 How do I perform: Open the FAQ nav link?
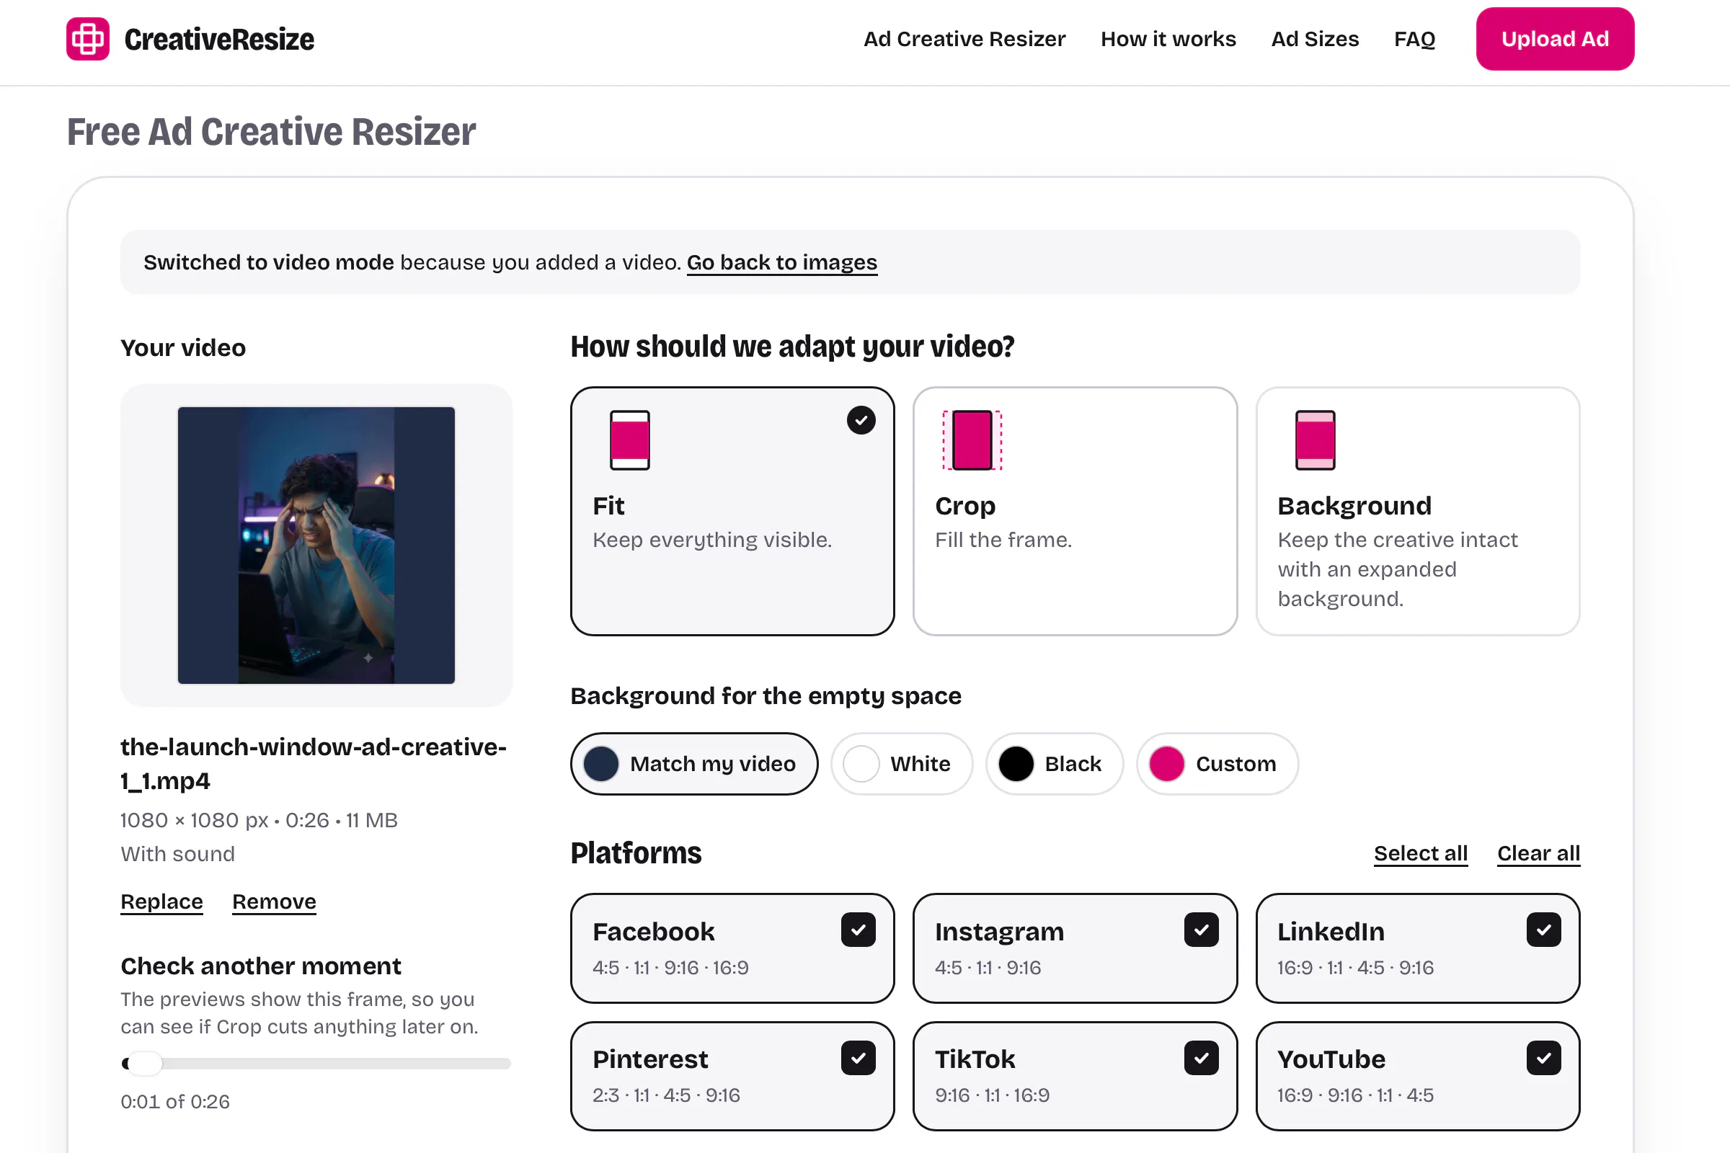(x=1414, y=39)
